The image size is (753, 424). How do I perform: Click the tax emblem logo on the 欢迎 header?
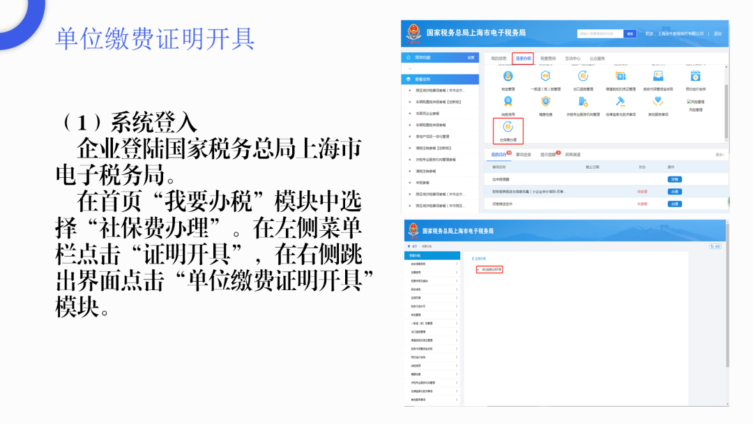(413, 33)
